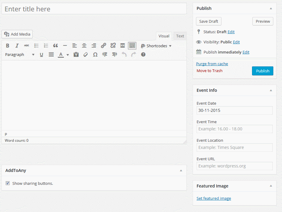This screenshot has width=282, height=212.
Task: Click the Set featured image link
Action: click(214, 198)
